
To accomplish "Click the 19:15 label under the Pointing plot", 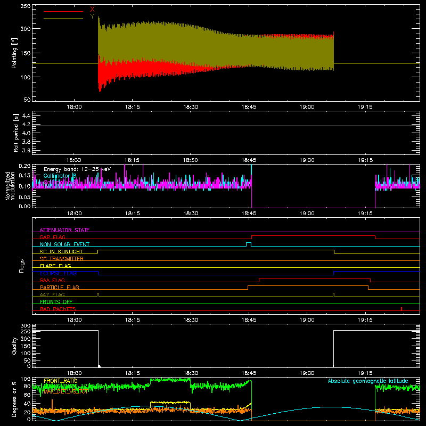I will coord(365,107).
